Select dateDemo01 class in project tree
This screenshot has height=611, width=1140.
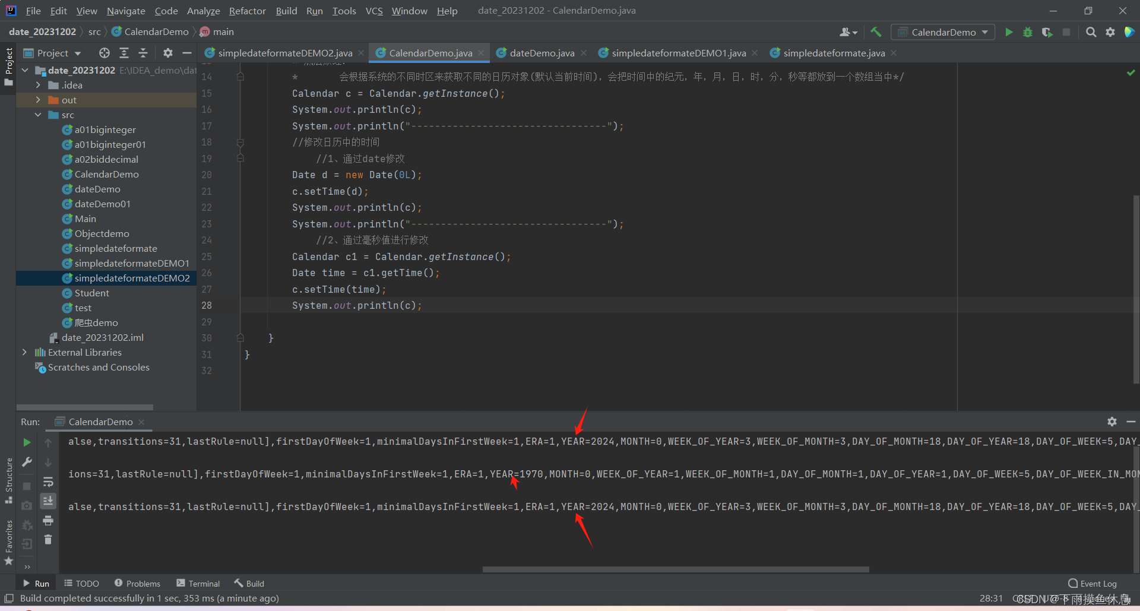click(103, 204)
